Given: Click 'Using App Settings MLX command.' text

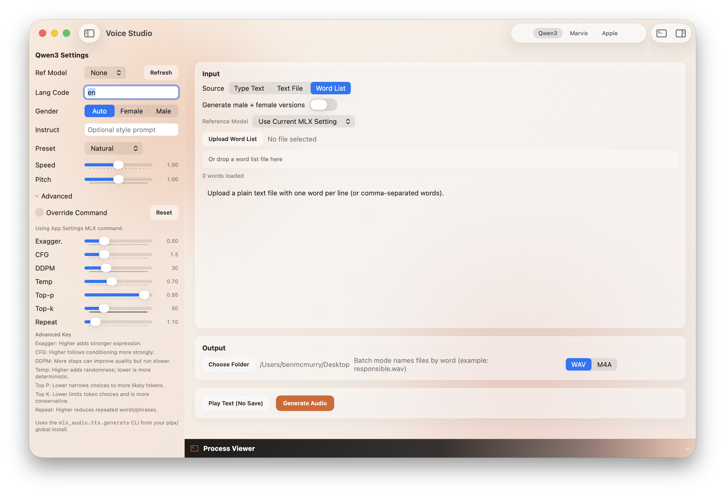Looking at the screenshot, I should (79, 228).
